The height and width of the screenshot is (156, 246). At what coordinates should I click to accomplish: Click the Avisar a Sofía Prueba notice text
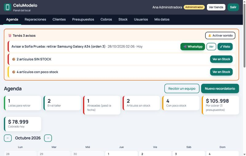(58, 47)
